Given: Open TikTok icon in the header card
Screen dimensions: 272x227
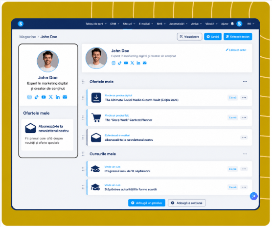Looking at the screenshot, I should [x=120, y=63].
